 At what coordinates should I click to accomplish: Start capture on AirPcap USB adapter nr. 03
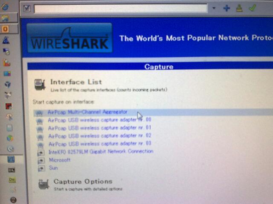(x=100, y=144)
